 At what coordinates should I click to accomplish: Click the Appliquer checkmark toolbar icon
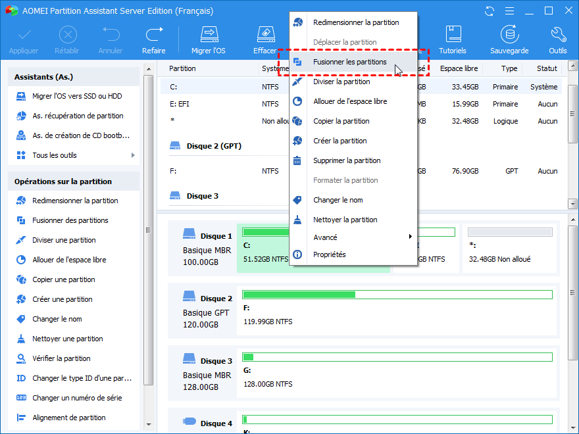(24, 36)
